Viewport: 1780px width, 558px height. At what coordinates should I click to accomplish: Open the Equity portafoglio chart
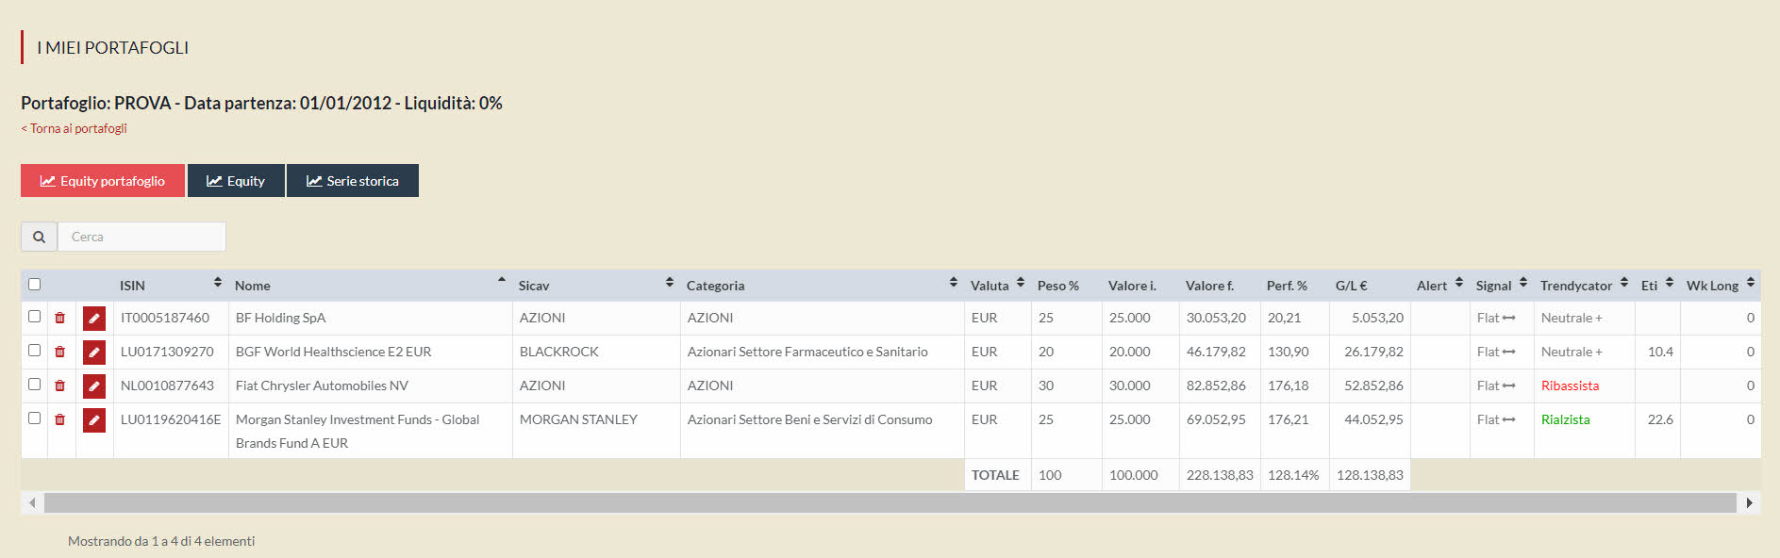[103, 181]
